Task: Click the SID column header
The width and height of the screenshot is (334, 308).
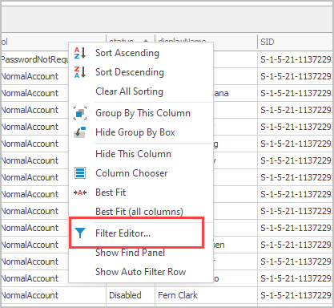Action: [x=295, y=42]
